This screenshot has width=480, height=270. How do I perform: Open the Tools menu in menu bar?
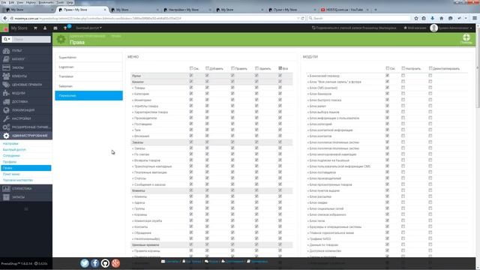[x=60, y=2]
